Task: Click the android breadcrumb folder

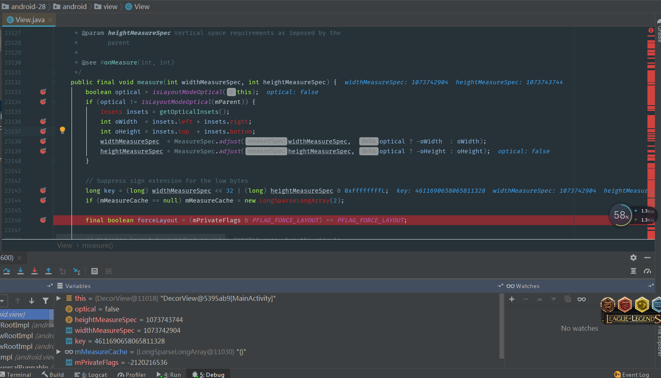Action: point(70,7)
